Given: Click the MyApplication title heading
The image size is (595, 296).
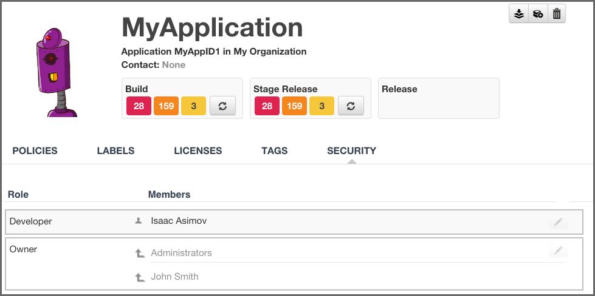Looking at the screenshot, I should coord(212,28).
